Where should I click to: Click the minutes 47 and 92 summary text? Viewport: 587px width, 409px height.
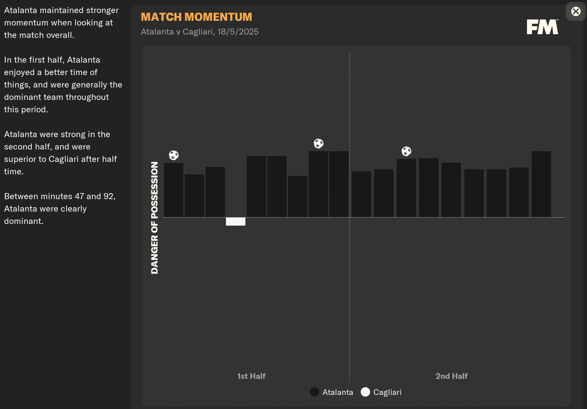tap(60, 209)
